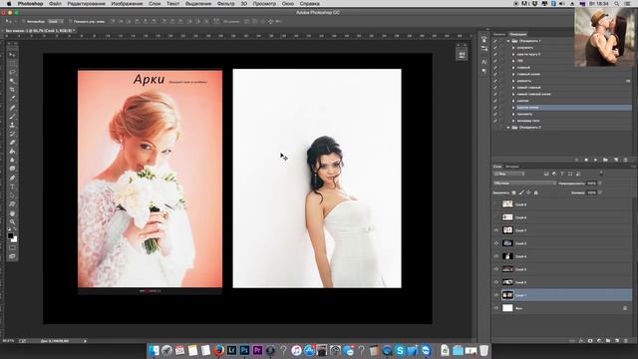Open the status bar document info arrow
The width and height of the screenshot is (638, 359).
85,341
